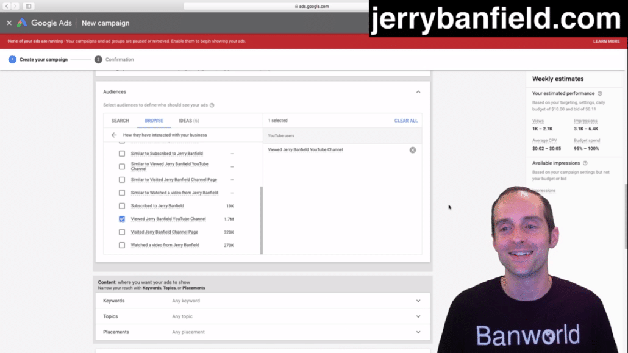Select step 2 Confirmation
The height and width of the screenshot is (353, 628).
click(114, 59)
